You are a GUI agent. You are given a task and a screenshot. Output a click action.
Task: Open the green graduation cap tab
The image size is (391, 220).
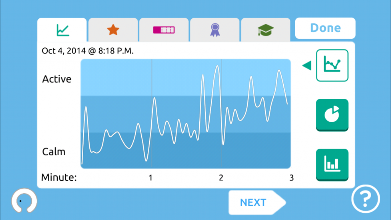point(266,30)
